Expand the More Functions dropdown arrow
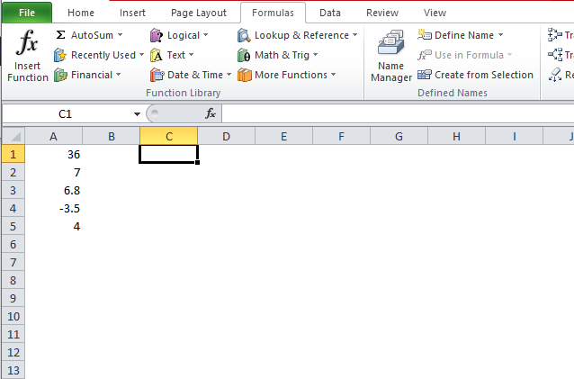The width and height of the screenshot is (574, 379). pyautogui.click(x=333, y=75)
